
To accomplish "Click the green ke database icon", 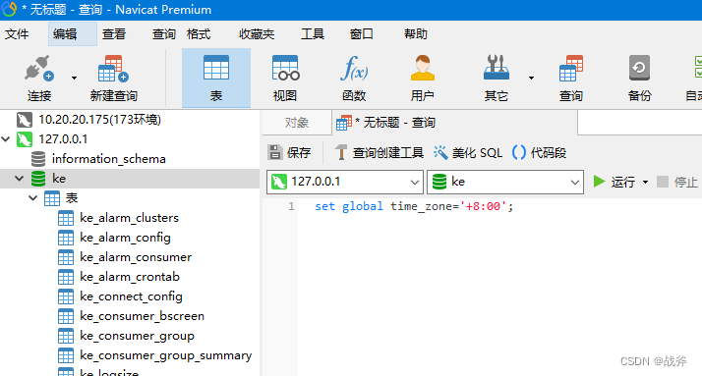I will (x=38, y=179).
